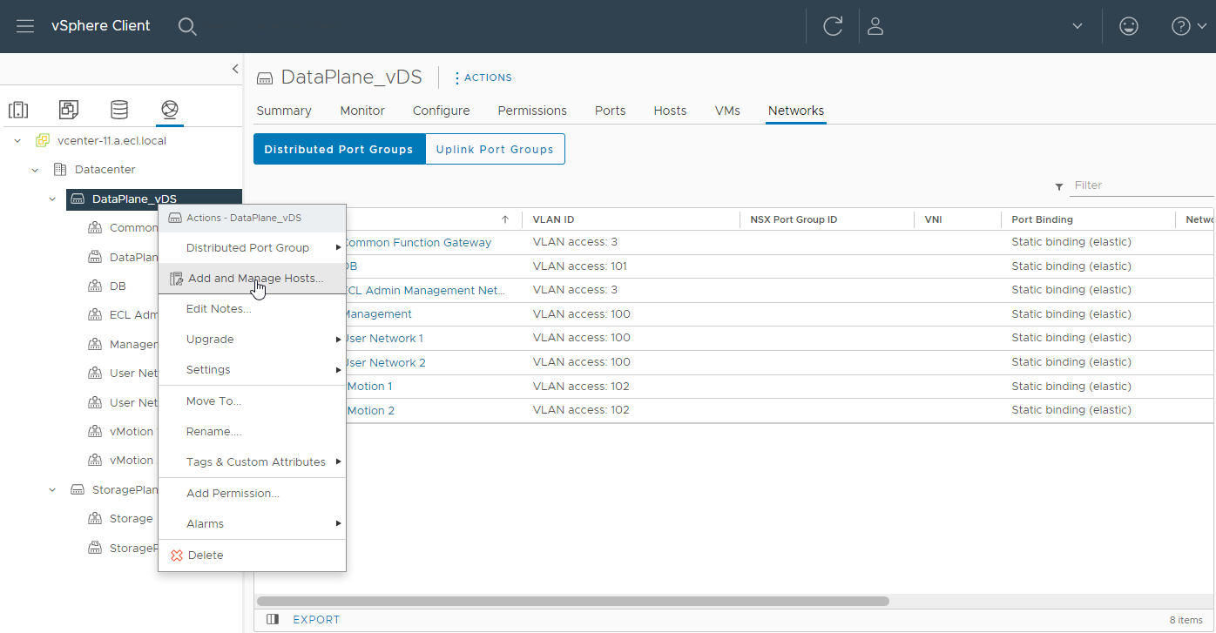
Task: Collapse the Datacenter tree node
Action: pyautogui.click(x=35, y=170)
